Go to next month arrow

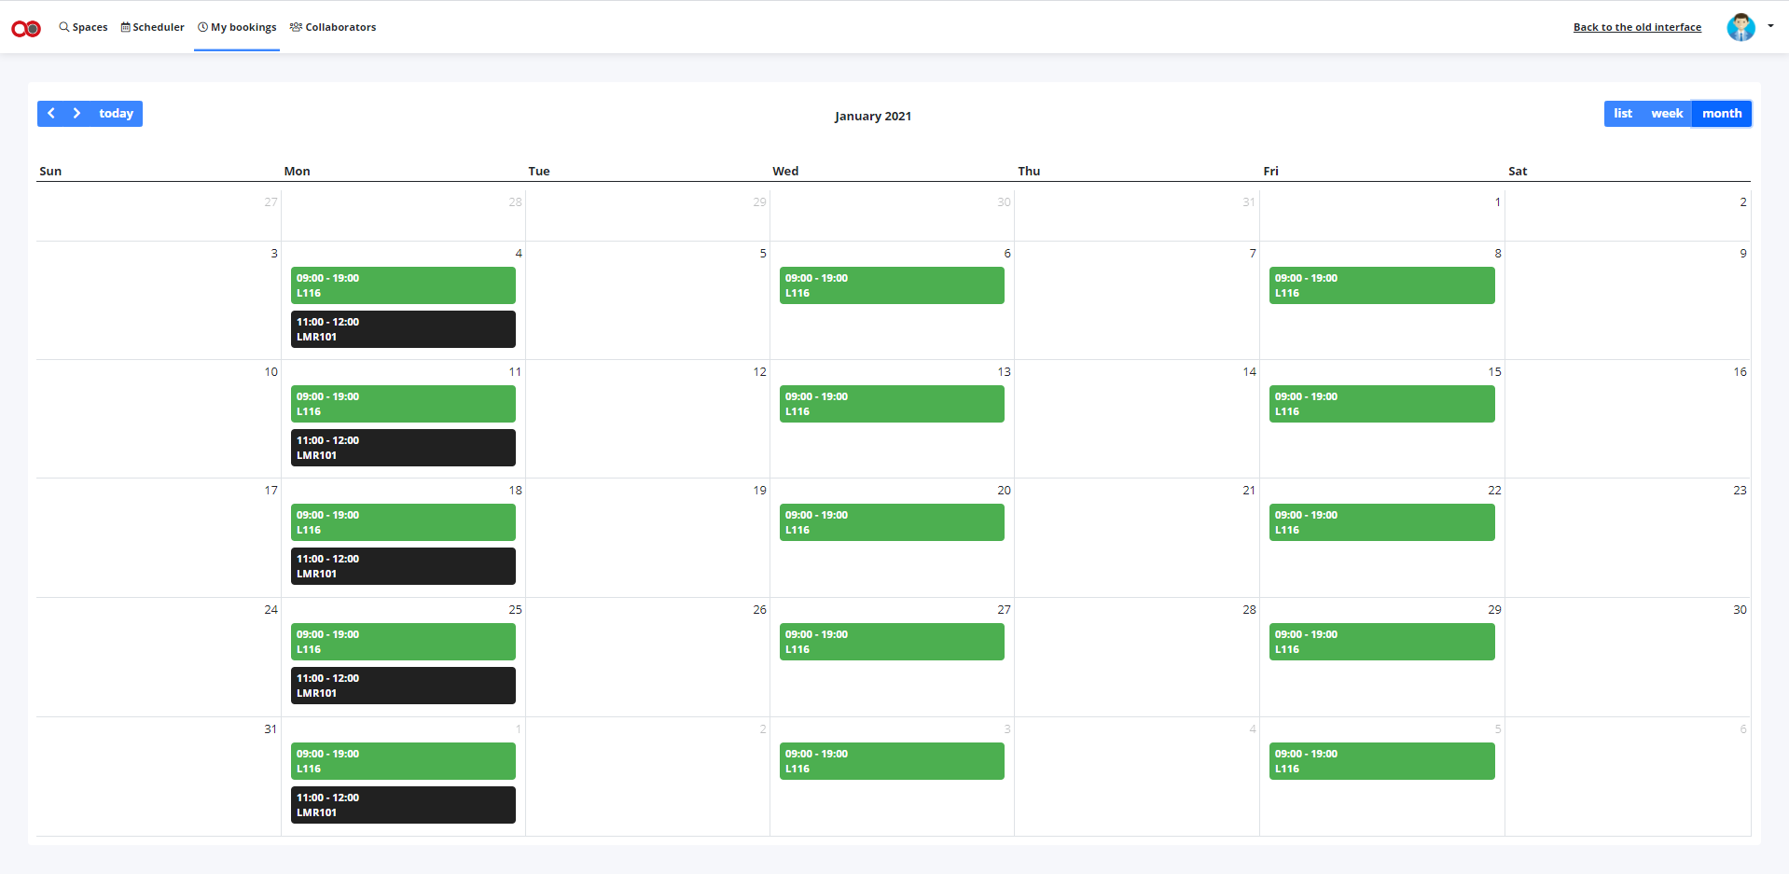point(77,113)
